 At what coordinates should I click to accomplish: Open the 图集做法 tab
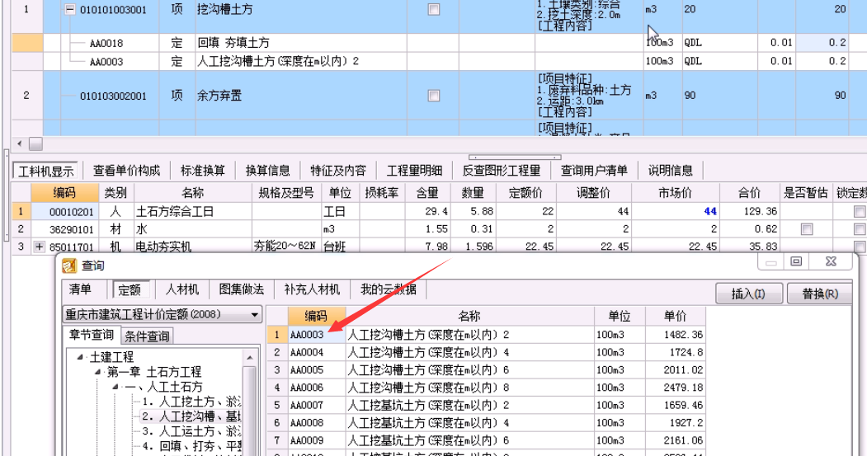(x=242, y=289)
